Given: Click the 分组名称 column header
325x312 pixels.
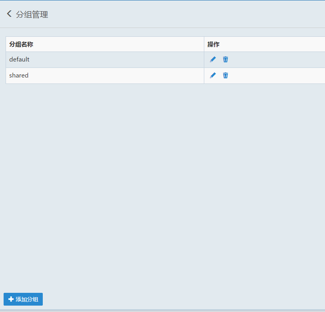Looking at the screenshot, I should coord(105,44).
